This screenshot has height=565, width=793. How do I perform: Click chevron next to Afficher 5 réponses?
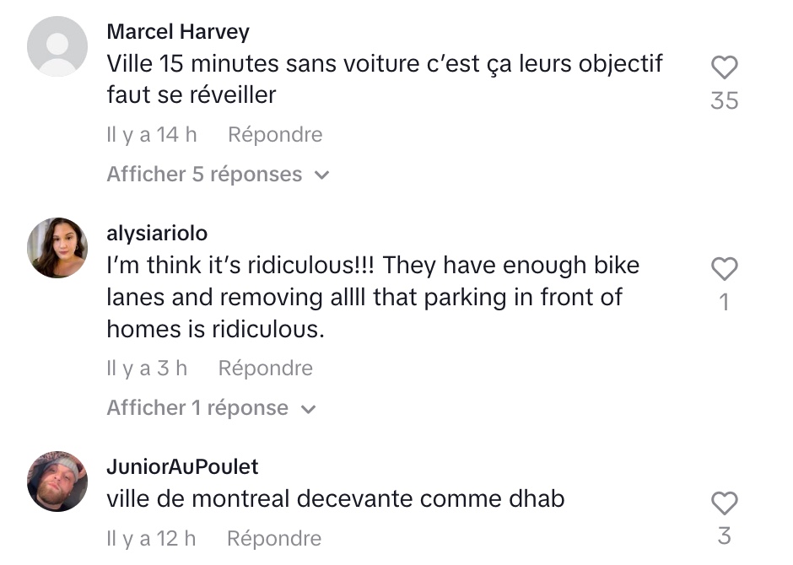pos(321,175)
